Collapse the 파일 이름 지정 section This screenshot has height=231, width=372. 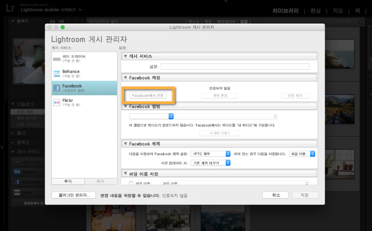[x=126, y=174]
